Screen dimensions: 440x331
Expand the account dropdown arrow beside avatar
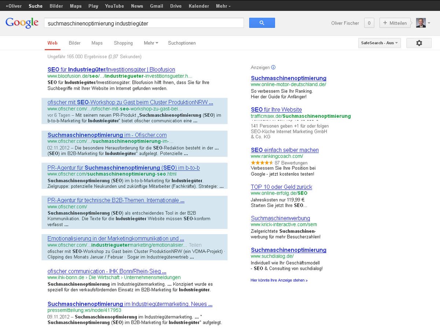429,23
